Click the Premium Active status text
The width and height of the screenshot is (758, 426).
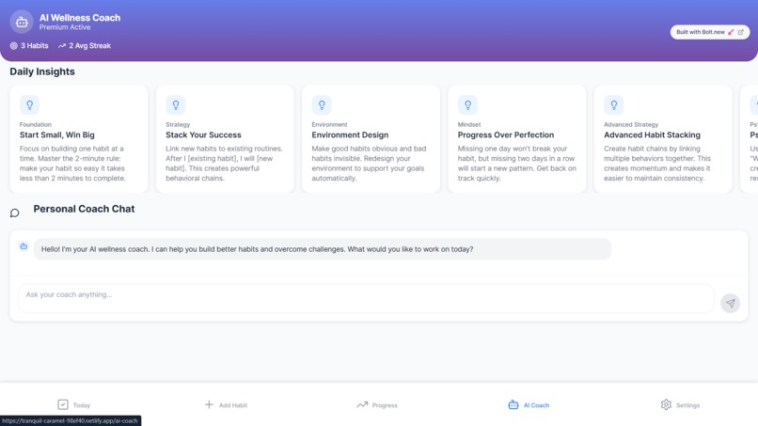pyautogui.click(x=65, y=27)
